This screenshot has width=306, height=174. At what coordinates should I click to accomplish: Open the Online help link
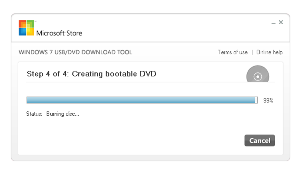269,52
